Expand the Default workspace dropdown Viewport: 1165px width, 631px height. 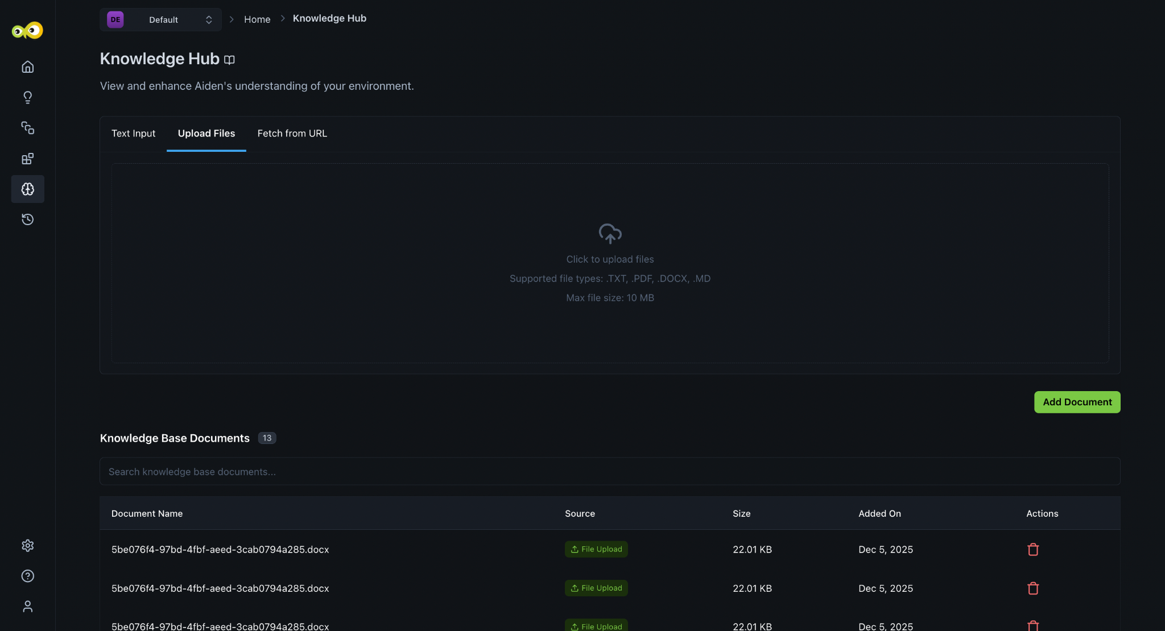(160, 20)
